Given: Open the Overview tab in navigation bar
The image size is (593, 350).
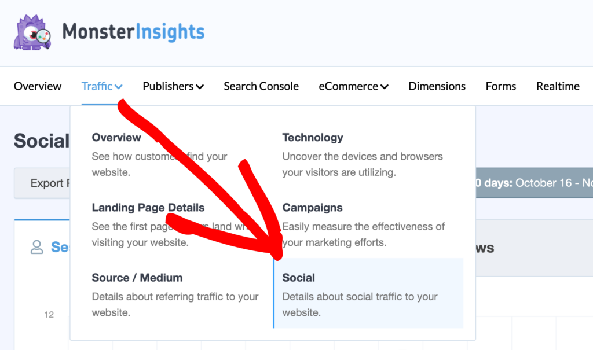Looking at the screenshot, I should [38, 86].
